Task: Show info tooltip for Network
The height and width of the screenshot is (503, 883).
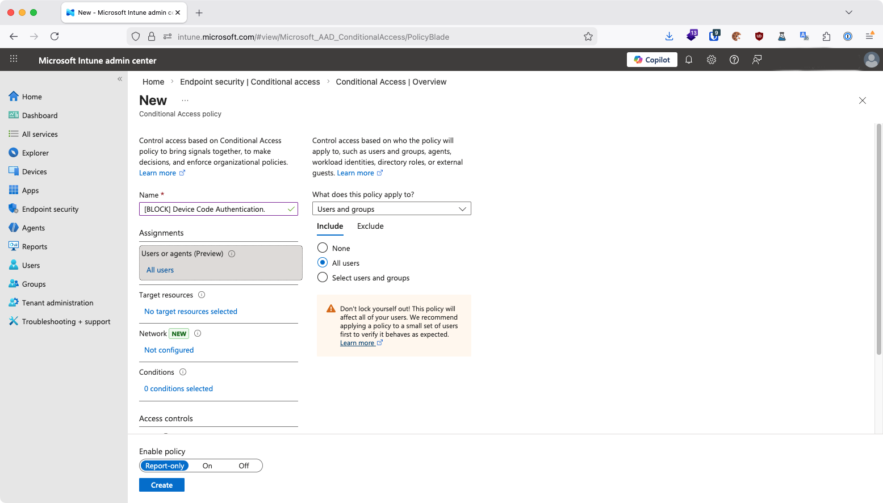Action: point(198,333)
